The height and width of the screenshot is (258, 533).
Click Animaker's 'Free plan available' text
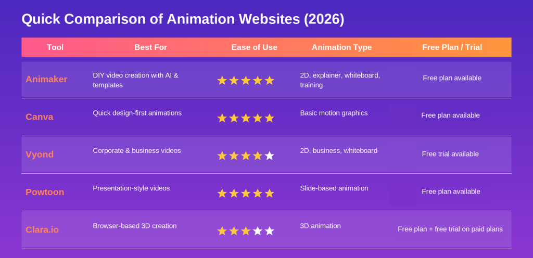click(452, 78)
